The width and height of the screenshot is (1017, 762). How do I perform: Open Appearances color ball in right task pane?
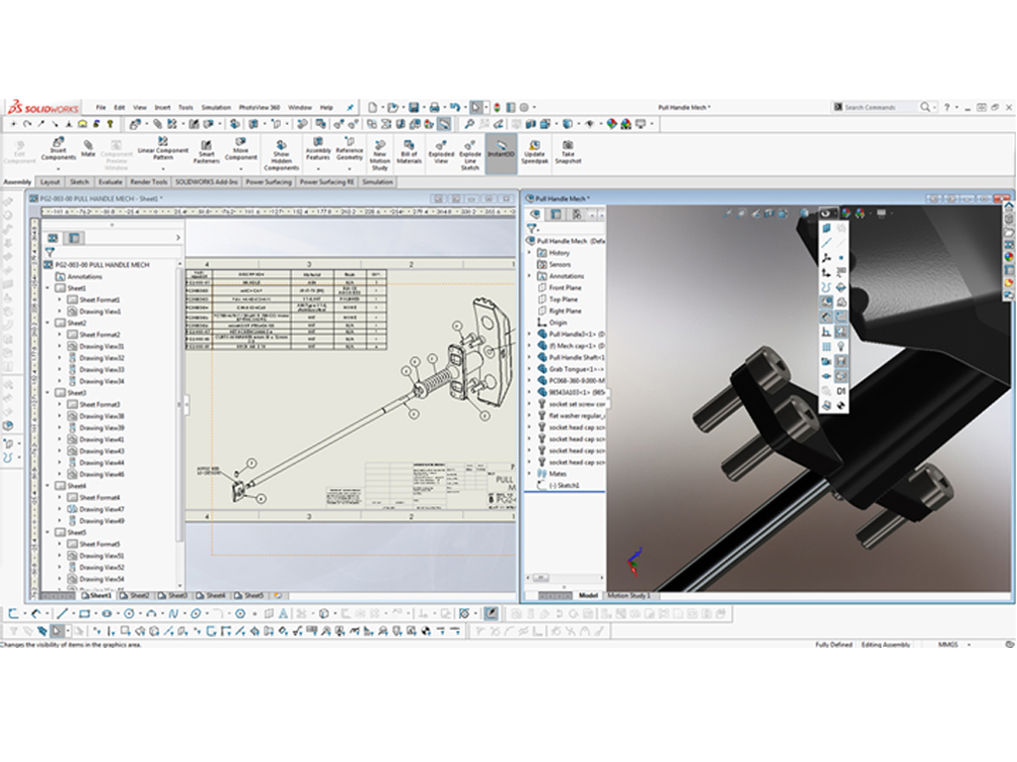pyautogui.click(x=1009, y=257)
